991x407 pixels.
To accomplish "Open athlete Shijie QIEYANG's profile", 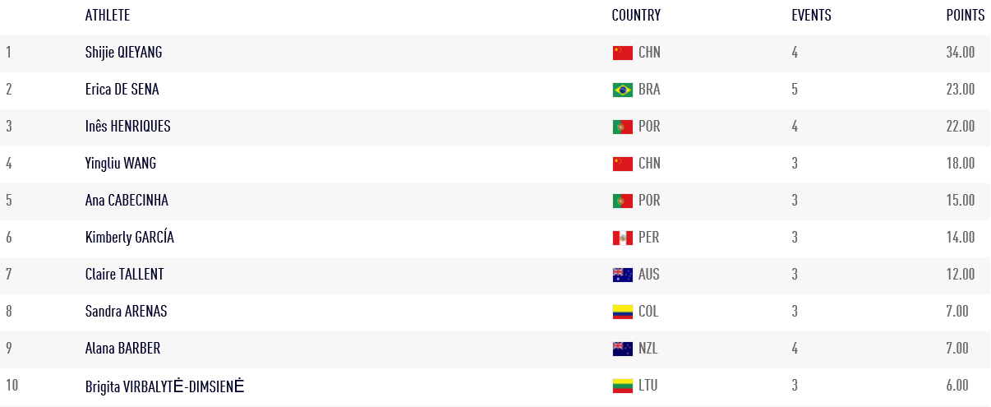I will tap(123, 53).
